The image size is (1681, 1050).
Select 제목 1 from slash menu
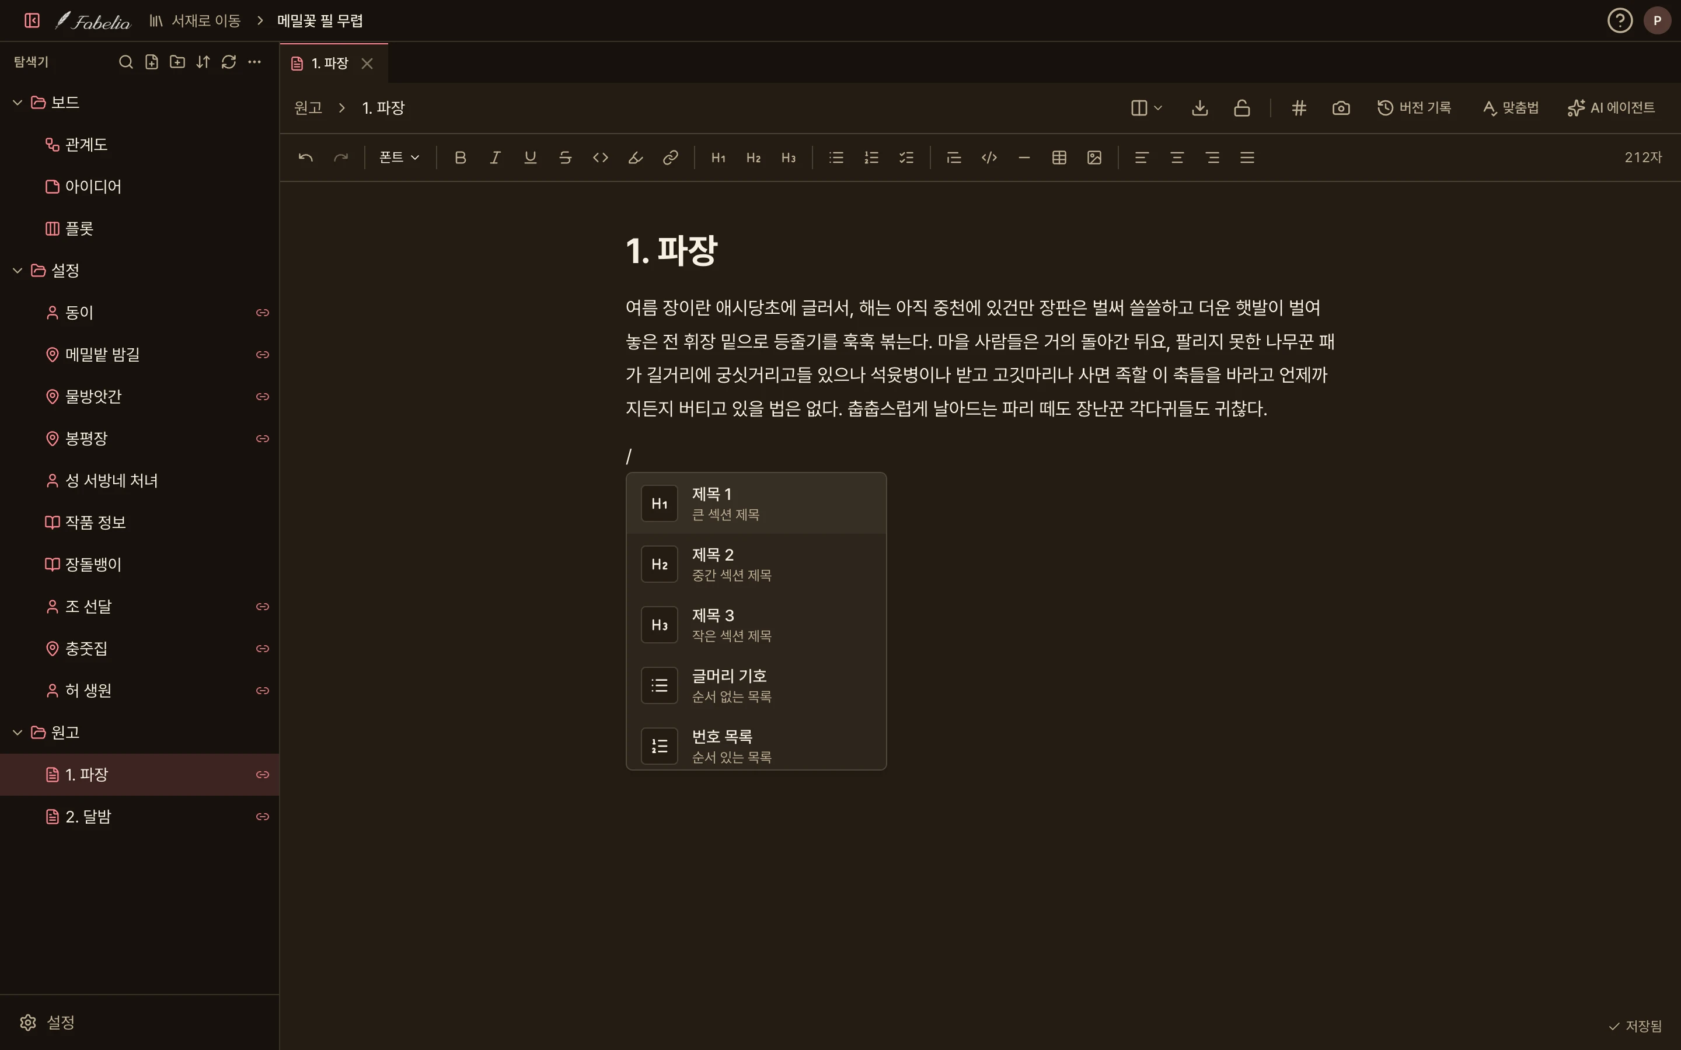pyautogui.click(x=756, y=503)
